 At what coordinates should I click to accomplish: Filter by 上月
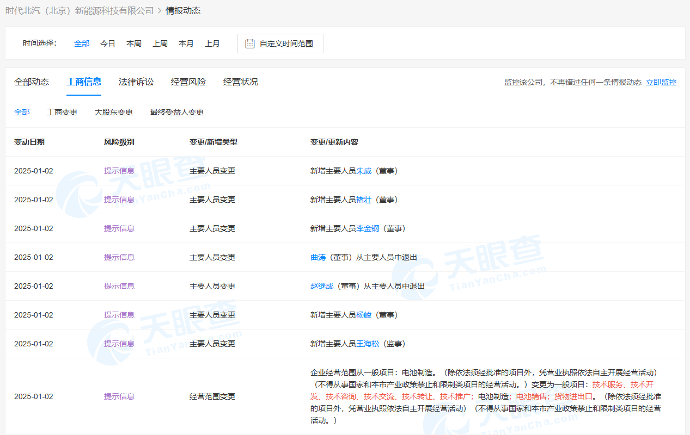[x=212, y=43]
